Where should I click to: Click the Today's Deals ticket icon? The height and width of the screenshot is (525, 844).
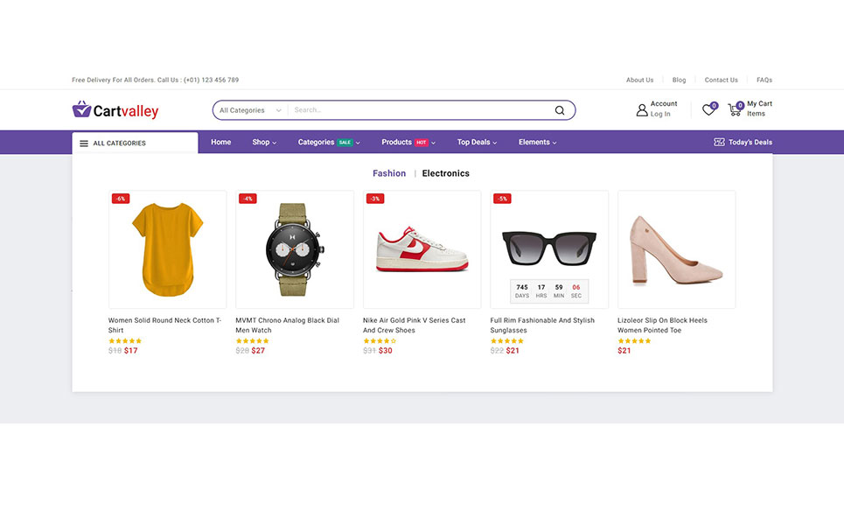(x=719, y=143)
